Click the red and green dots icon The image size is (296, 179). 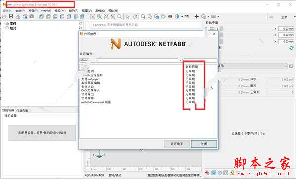click(x=170, y=16)
